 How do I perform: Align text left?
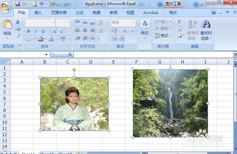[78, 31]
